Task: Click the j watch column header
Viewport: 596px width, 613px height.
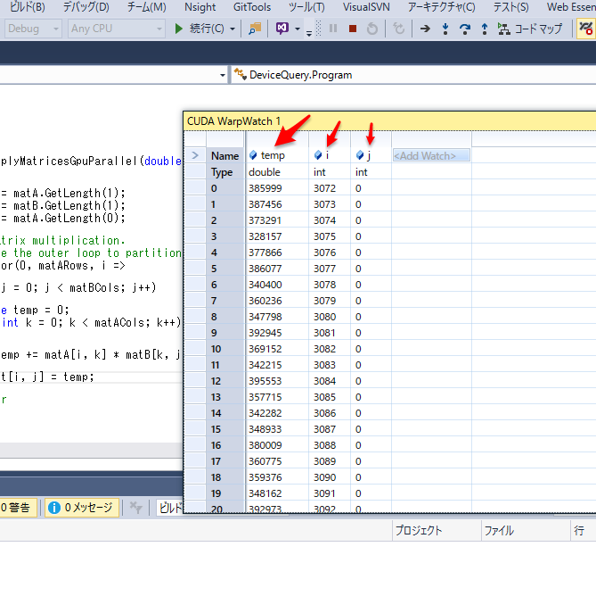Action: tap(369, 155)
